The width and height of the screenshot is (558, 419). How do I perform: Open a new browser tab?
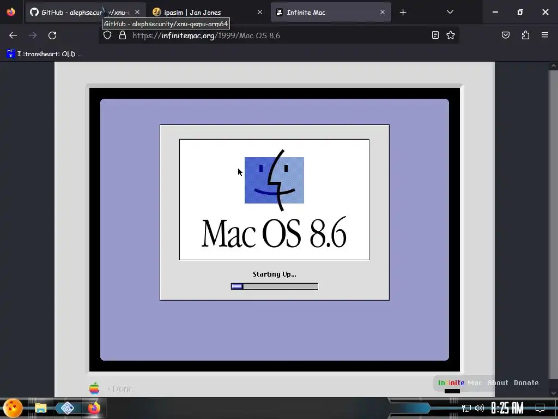(403, 13)
